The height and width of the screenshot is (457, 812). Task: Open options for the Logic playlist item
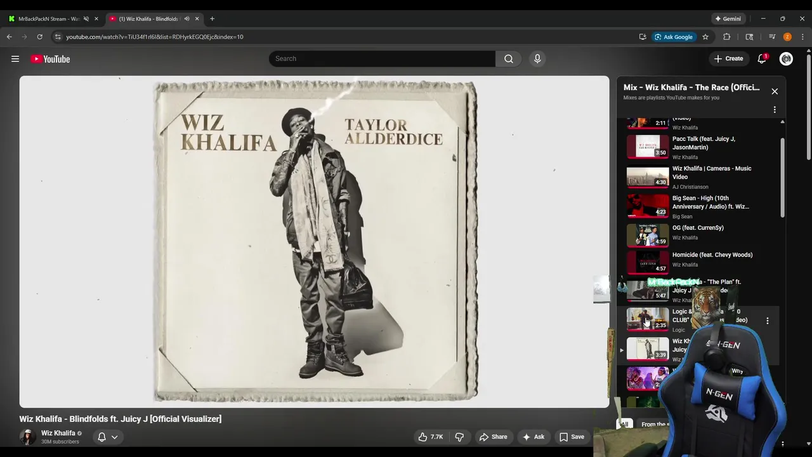(x=768, y=321)
